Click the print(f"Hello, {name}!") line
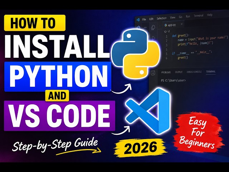This screenshot has height=172, width=229. pos(195,44)
